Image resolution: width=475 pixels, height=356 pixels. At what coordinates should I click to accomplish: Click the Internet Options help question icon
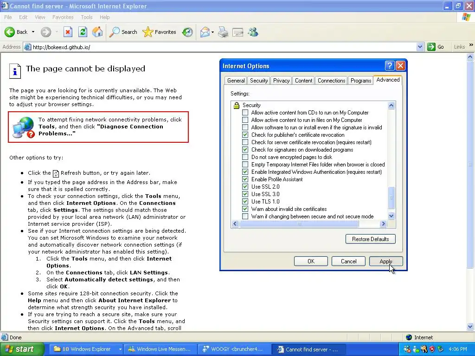[x=390, y=66]
